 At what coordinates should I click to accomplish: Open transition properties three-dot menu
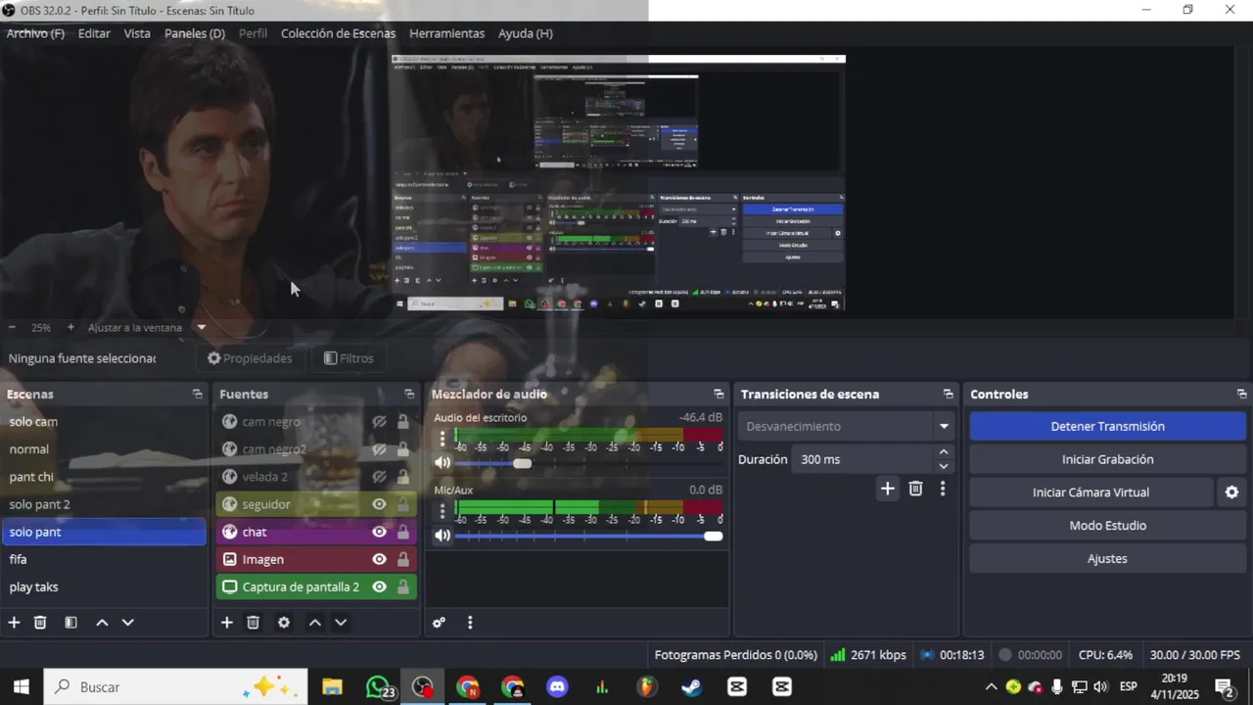(x=943, y=489)
